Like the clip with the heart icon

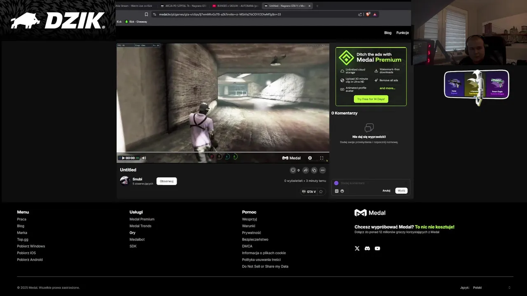click(x=293, y=170)
